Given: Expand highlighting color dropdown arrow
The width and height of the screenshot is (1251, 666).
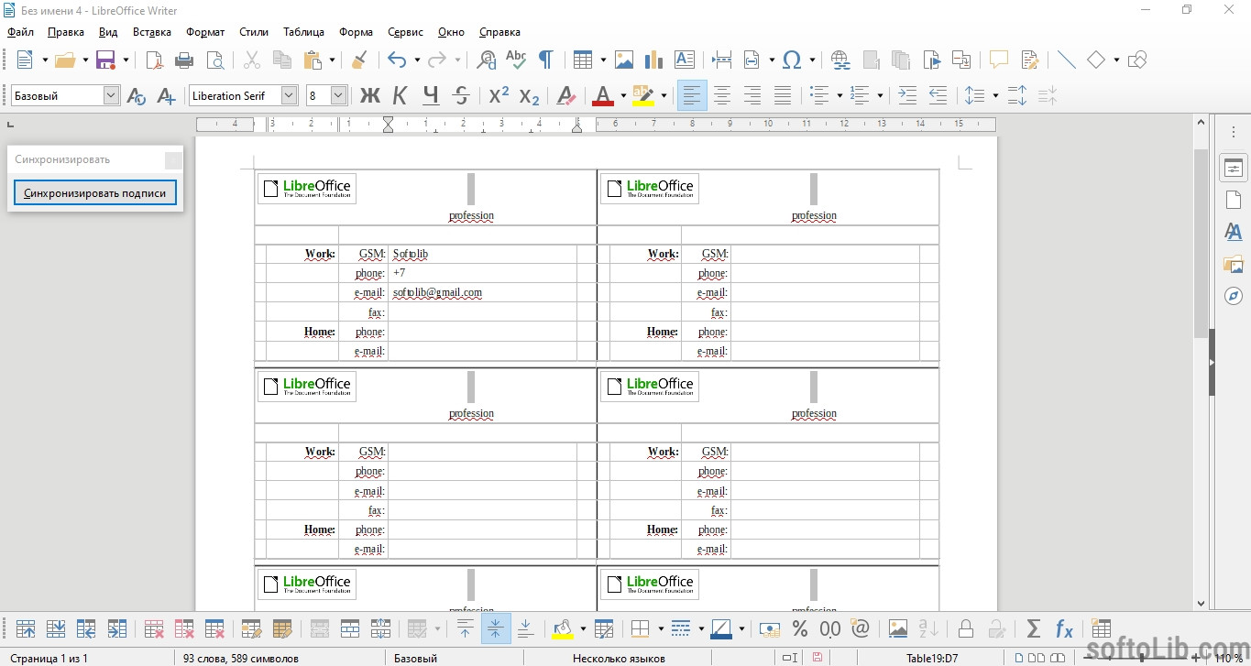Looking at the screenshot, I should point(664,95).
